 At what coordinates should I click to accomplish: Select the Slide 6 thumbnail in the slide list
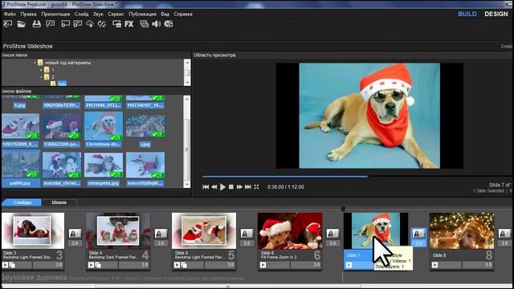pyautogui.click(x=290, y=231)
